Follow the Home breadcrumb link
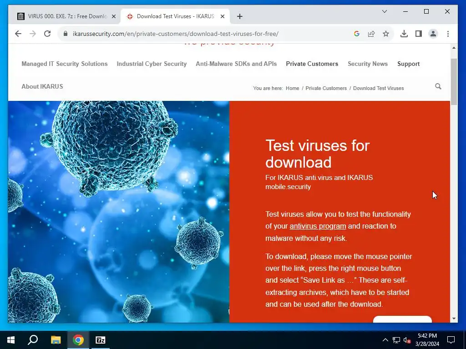 (x=293, y=88)
